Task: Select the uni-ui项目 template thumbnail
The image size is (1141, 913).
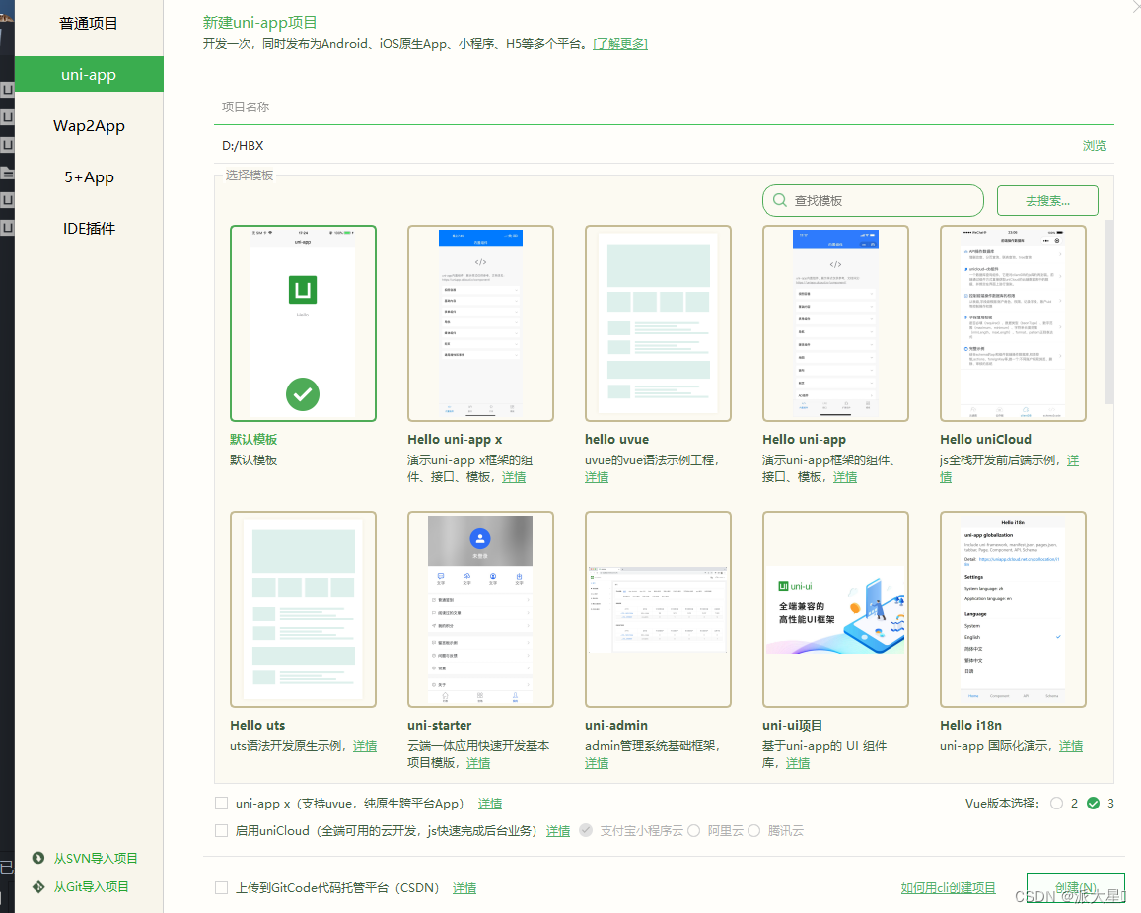Action: (x=835, y=609)
